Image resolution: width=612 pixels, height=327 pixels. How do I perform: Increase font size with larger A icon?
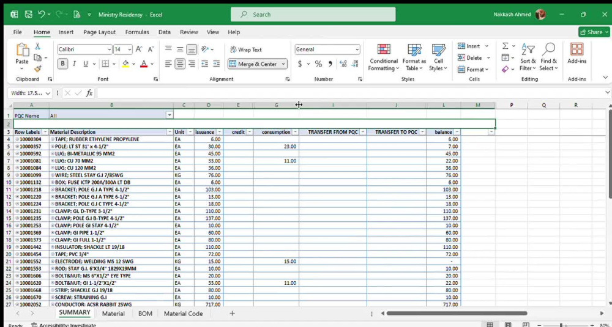tap(138, 50)
